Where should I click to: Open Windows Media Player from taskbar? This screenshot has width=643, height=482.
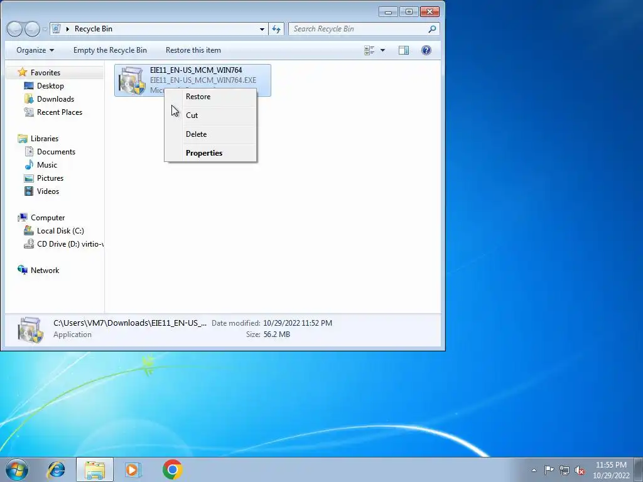(133, 469)
